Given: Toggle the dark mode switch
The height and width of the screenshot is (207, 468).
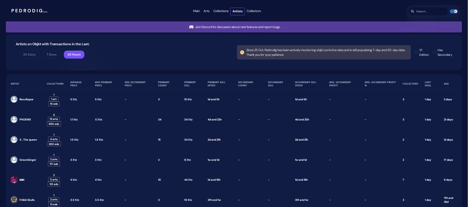Looking at the screenshot, I should point(454,11).
